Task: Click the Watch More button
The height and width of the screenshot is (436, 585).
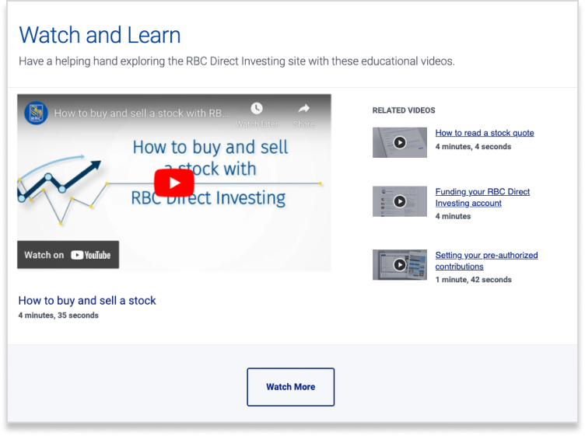Action: [x=291, y=387]
